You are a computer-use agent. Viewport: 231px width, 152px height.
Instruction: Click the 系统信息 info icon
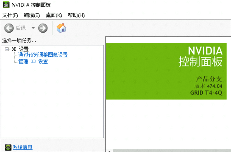click(8, 147)
